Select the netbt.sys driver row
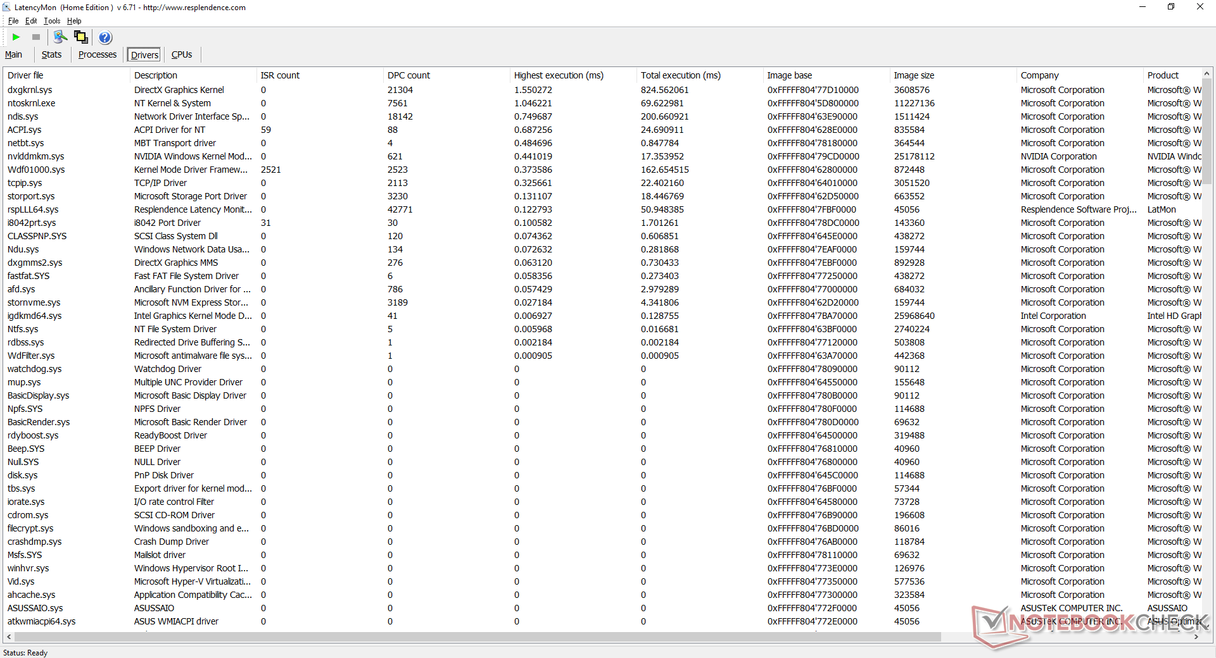 point(603,143)
